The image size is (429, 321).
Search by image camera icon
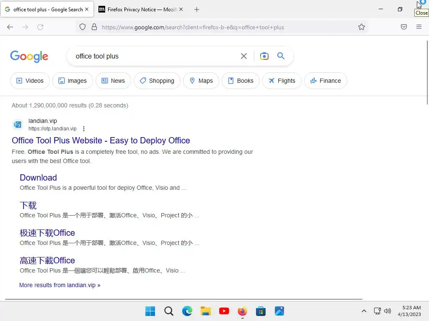click(x=264, y=56)
